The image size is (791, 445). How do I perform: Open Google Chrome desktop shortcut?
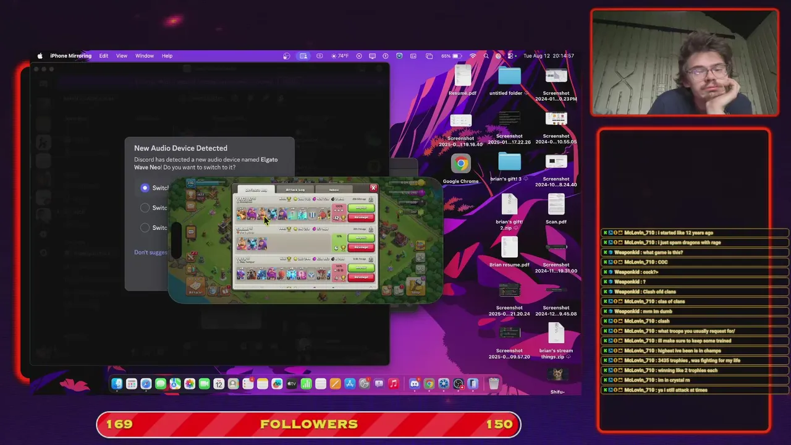pos(460,164)
